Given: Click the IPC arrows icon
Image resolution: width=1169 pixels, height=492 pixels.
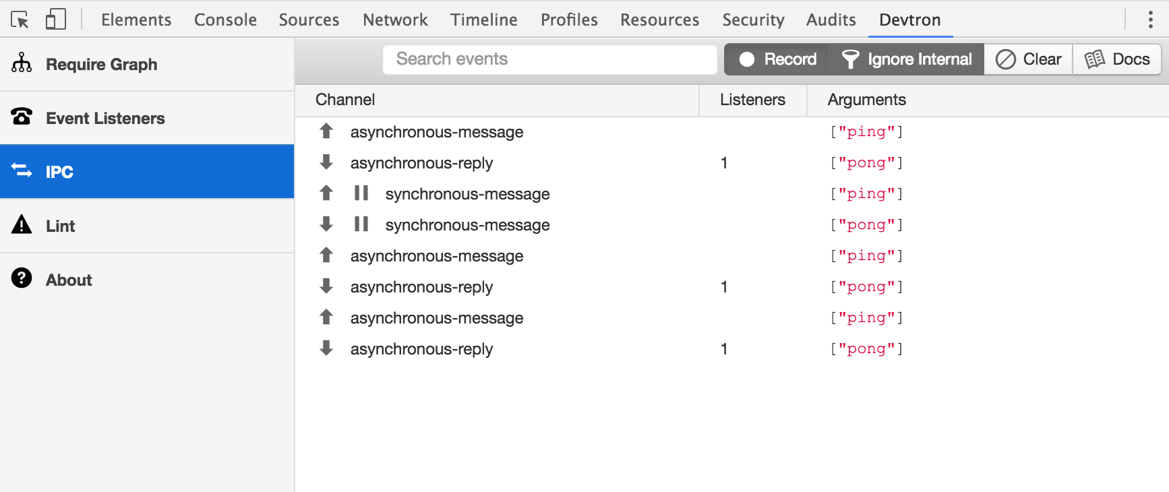Looking at the screenshot, I should click(22, 171).
